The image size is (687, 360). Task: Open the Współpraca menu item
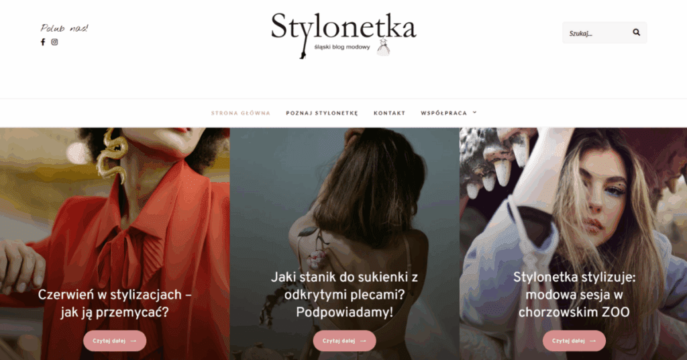[x=444, y=113]
